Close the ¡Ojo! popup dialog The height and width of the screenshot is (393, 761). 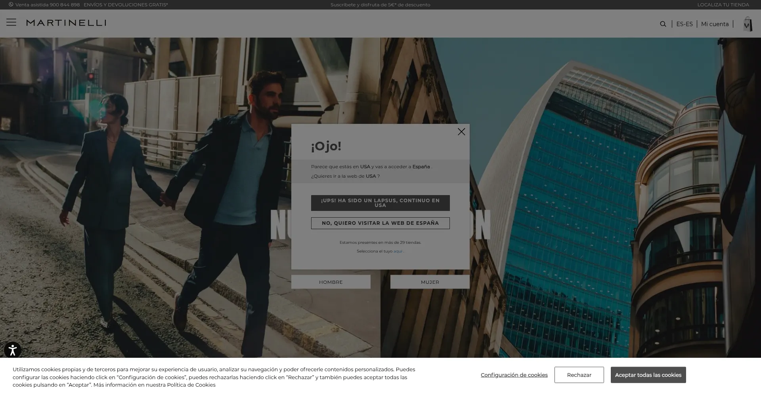pos(461,132)
